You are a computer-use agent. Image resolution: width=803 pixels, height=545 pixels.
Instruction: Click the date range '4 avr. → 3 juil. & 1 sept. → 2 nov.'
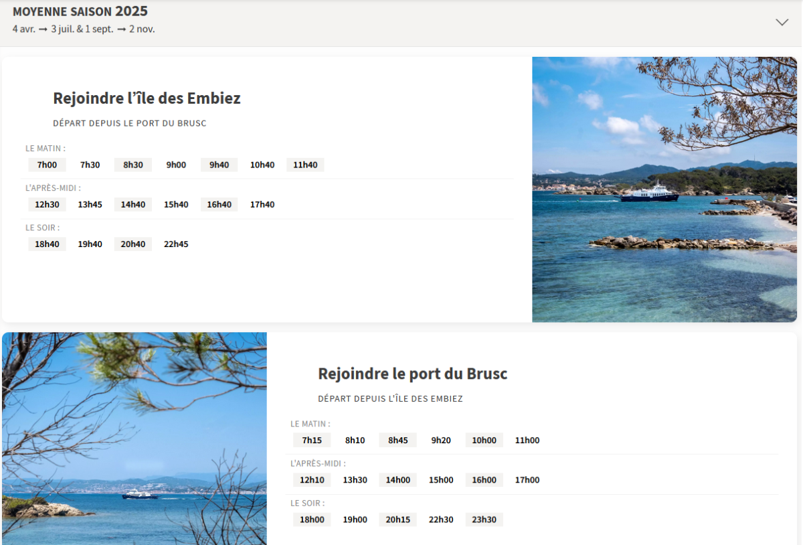pos(84,29)
